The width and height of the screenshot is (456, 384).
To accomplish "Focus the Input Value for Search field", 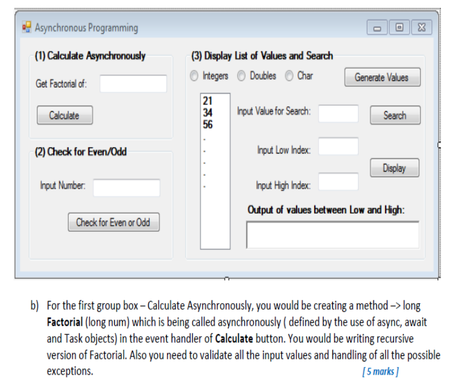I will click(x=338, y=114).
